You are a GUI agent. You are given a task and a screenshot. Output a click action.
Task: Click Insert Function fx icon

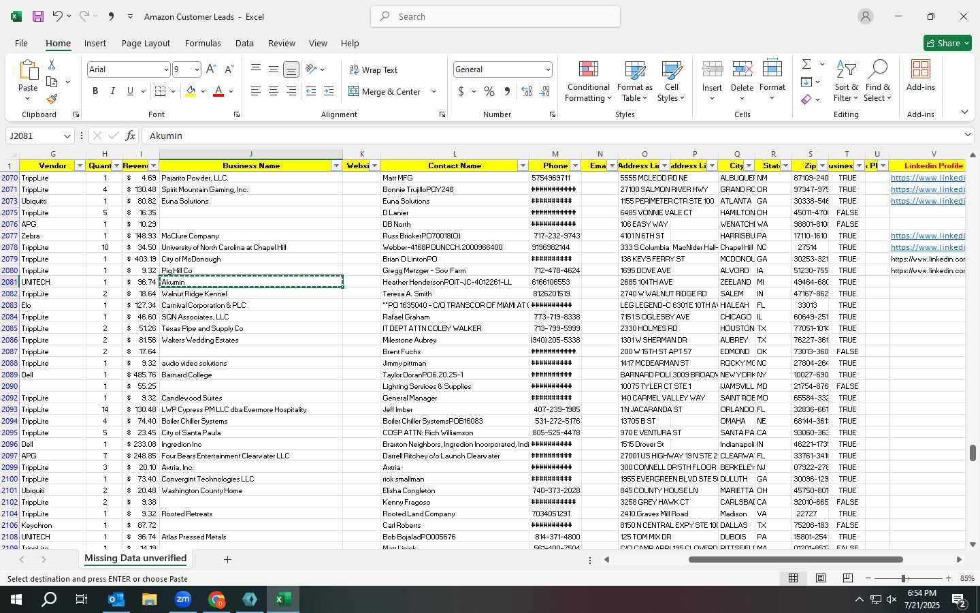(131, 136)
